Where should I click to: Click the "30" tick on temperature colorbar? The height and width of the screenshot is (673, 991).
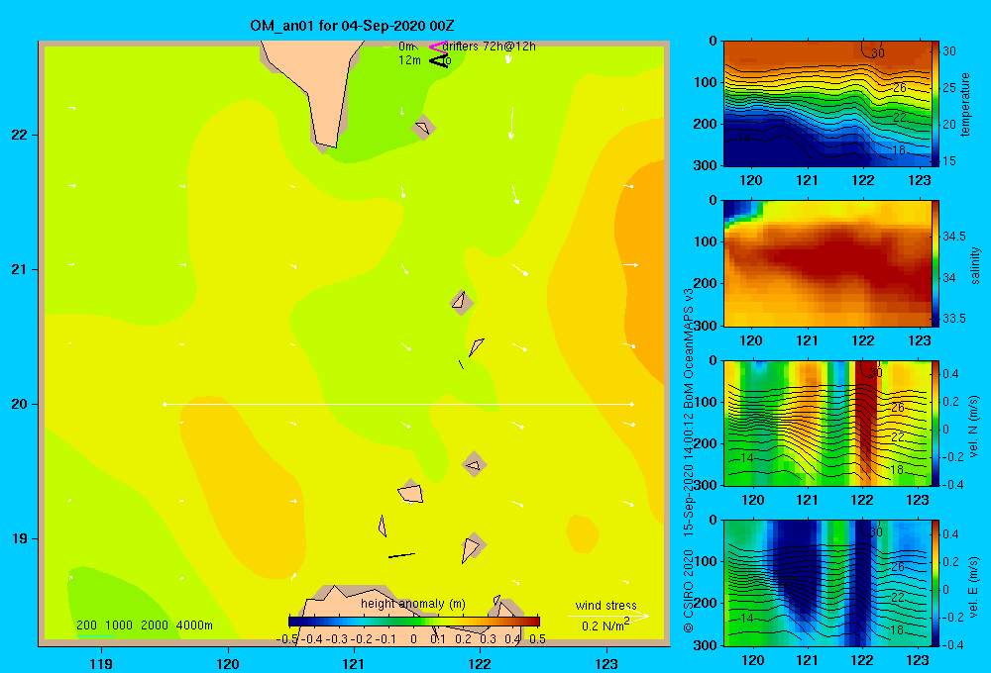point(949,51)
